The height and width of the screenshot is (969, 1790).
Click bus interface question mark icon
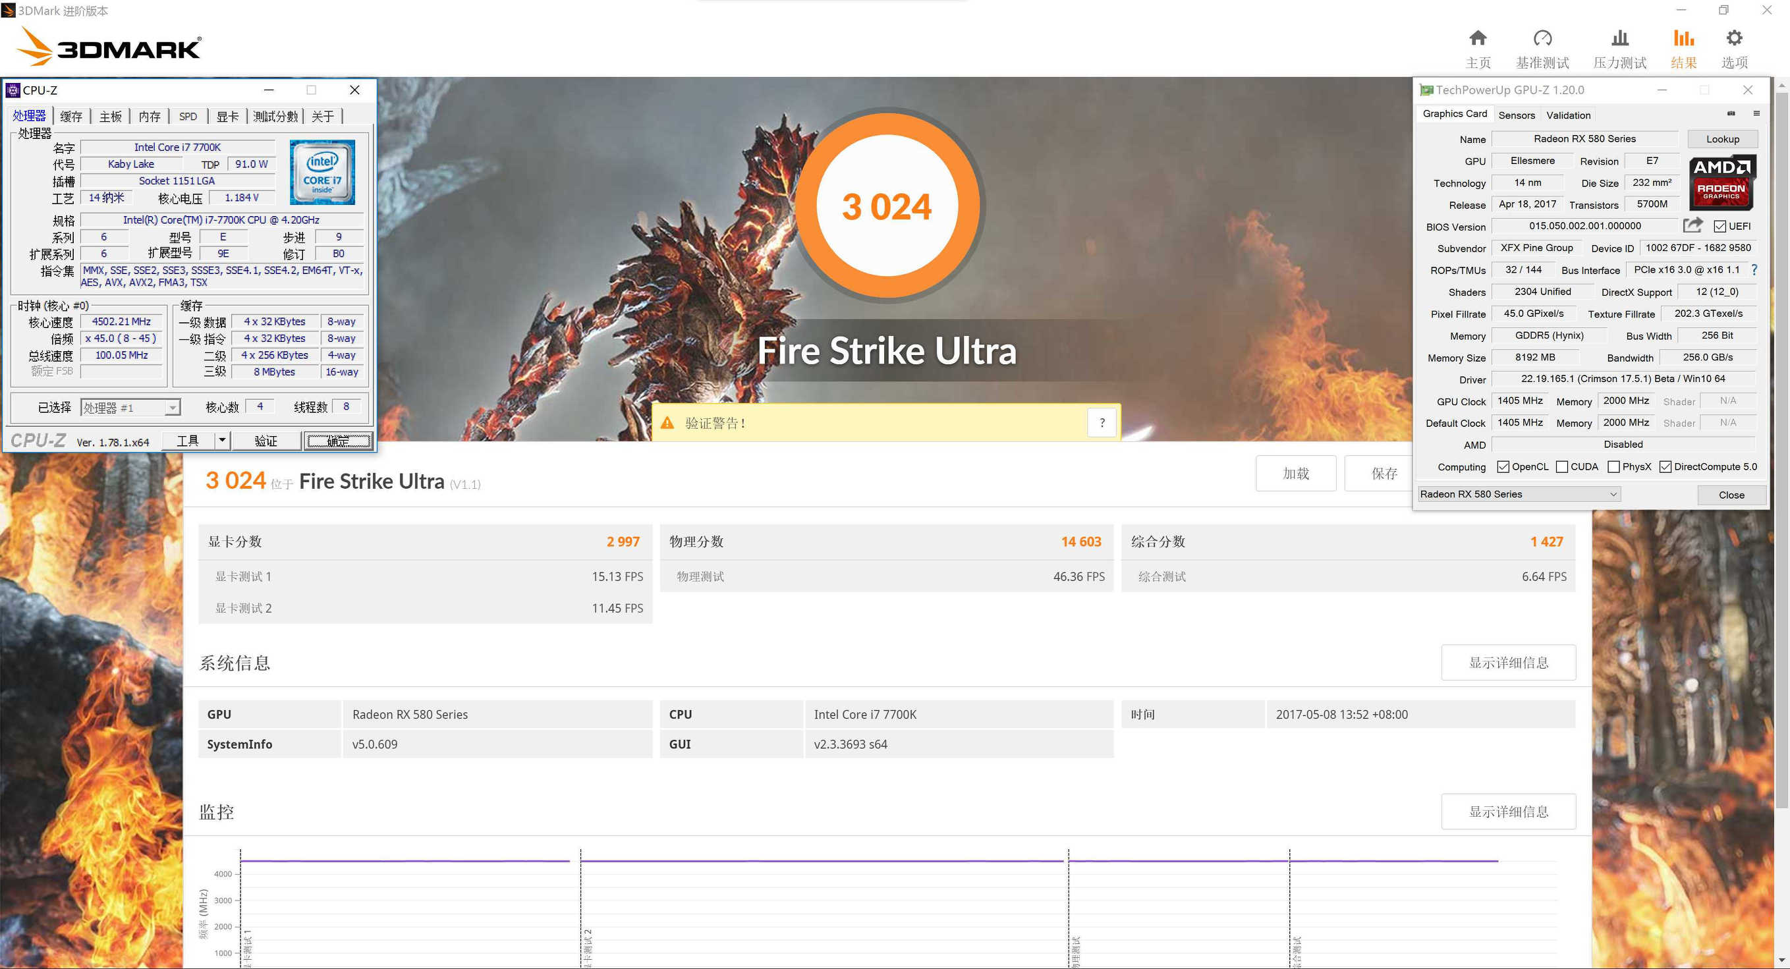(x=1754, y=269)
